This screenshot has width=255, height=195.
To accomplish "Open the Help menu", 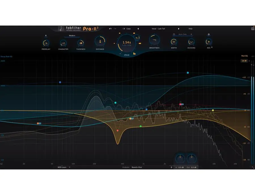I will [190, 29].
